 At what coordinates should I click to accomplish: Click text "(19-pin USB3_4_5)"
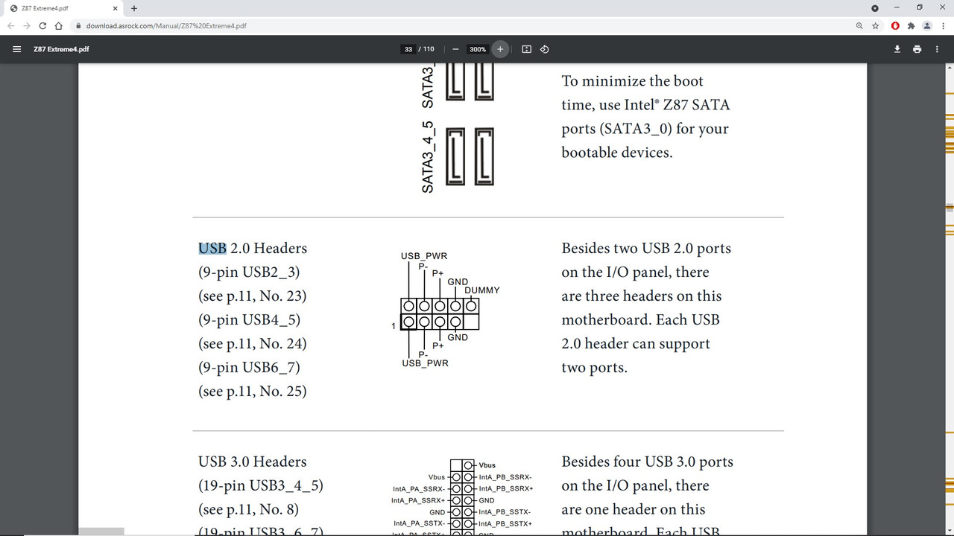261,486
